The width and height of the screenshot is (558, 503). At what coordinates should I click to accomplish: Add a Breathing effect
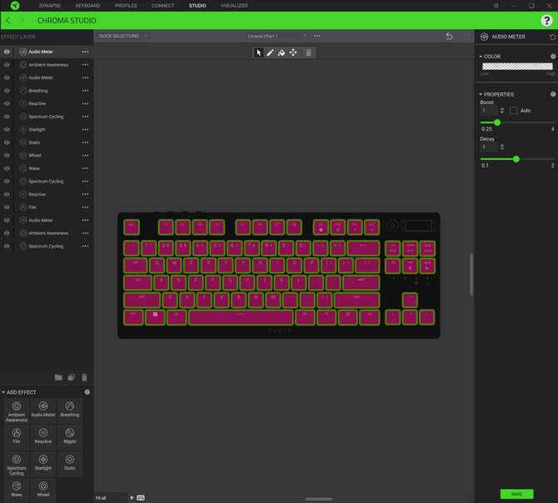[x=70, y=411]
